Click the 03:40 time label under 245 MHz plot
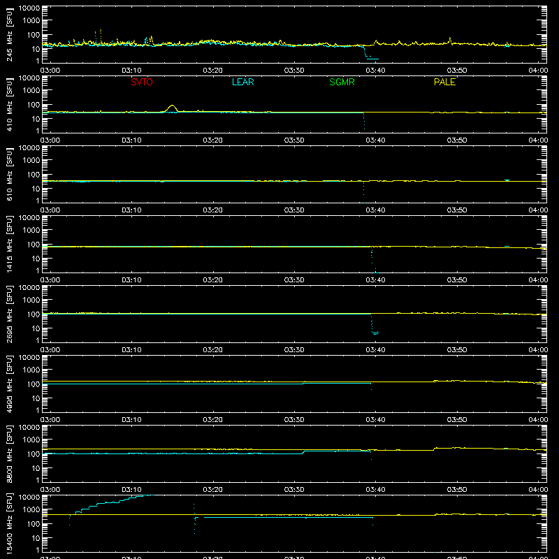Image resolution: width=559 pixels, height=559 pixels. click(x=375, y=71)
